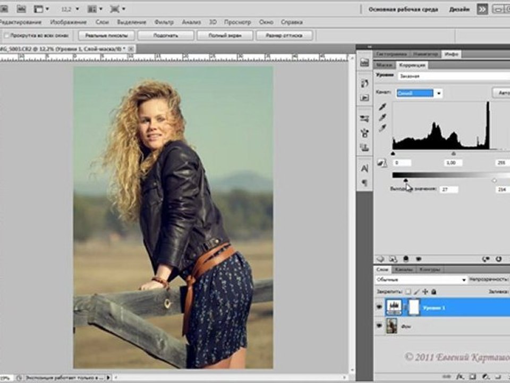Viewport: 510px width, 383px height.
Task: Create new group icon at Layers panel bottom
Action: tap(499, 377)
